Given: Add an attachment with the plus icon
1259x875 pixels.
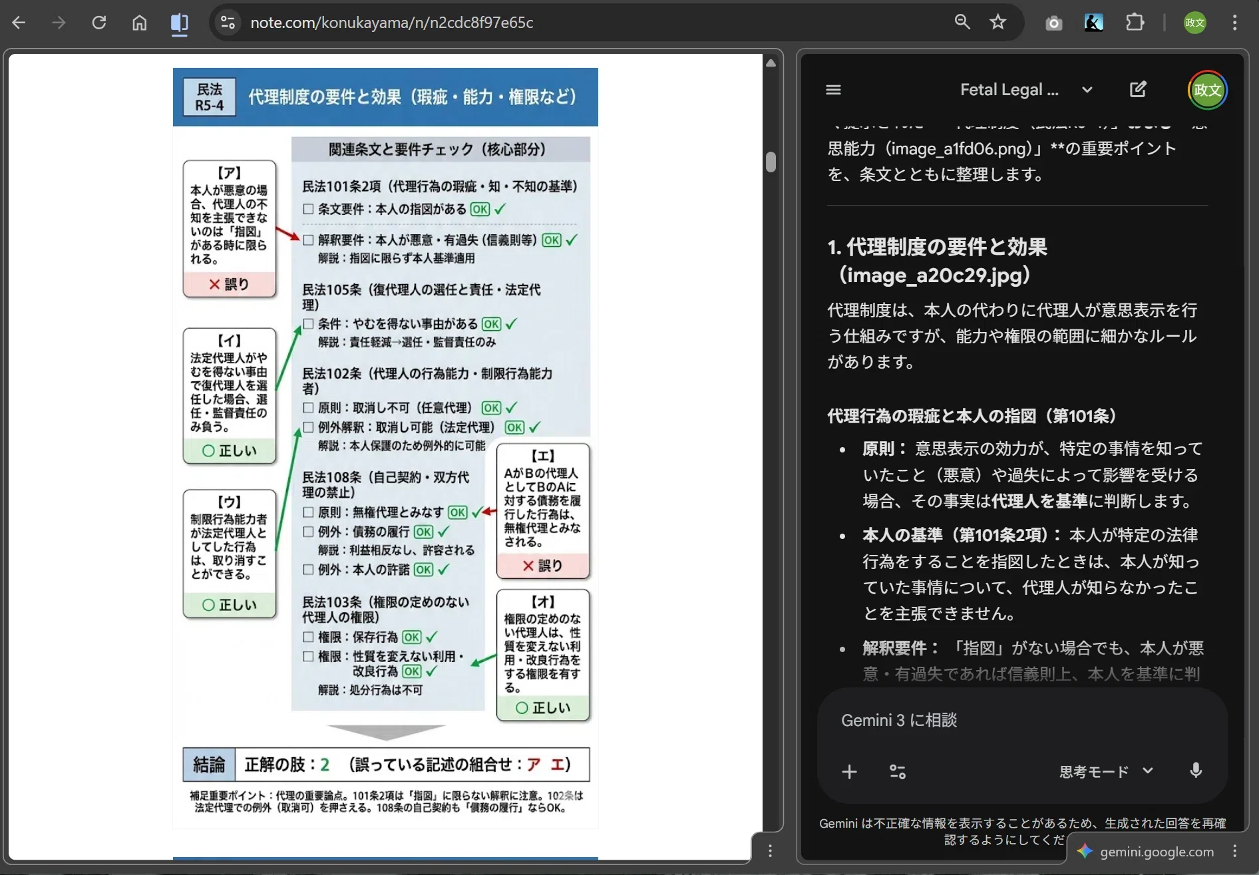Looking at the screenshot, I should (849, 772).
